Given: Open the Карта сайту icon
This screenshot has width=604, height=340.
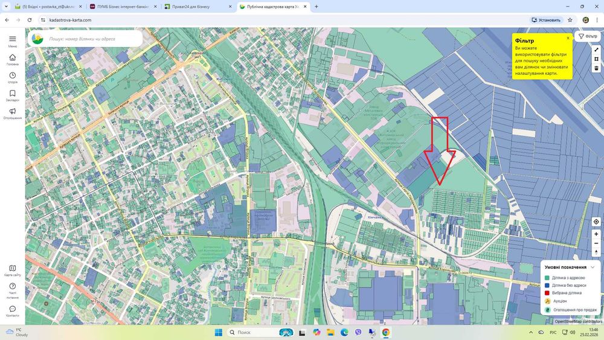Looking at the screenshot, I should click(12, 268).
